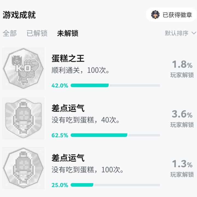Select the 未解锁 tab
The height and width of the screenshot is (197, 197).
pyautogui.click(x=68, y=33)
